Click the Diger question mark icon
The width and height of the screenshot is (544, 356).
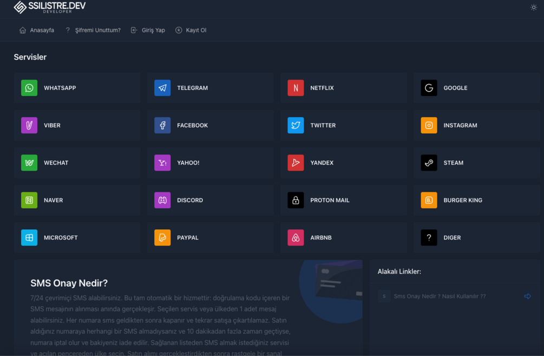[x=429, y=238]
